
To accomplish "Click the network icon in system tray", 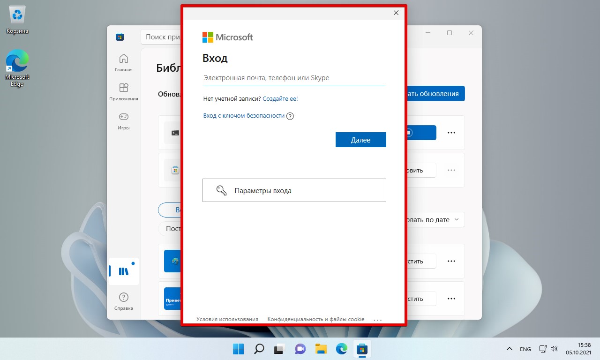I will tap(543, 349).
